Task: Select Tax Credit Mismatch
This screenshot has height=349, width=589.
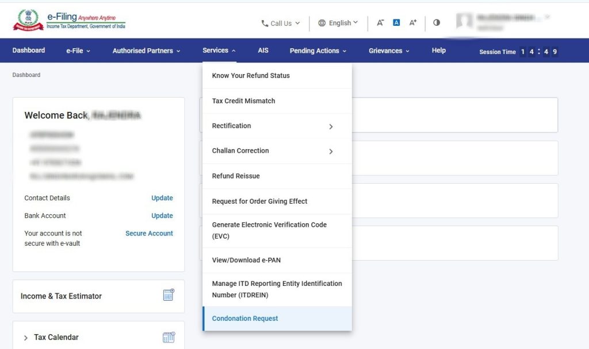Action: [x=277, y=101]
